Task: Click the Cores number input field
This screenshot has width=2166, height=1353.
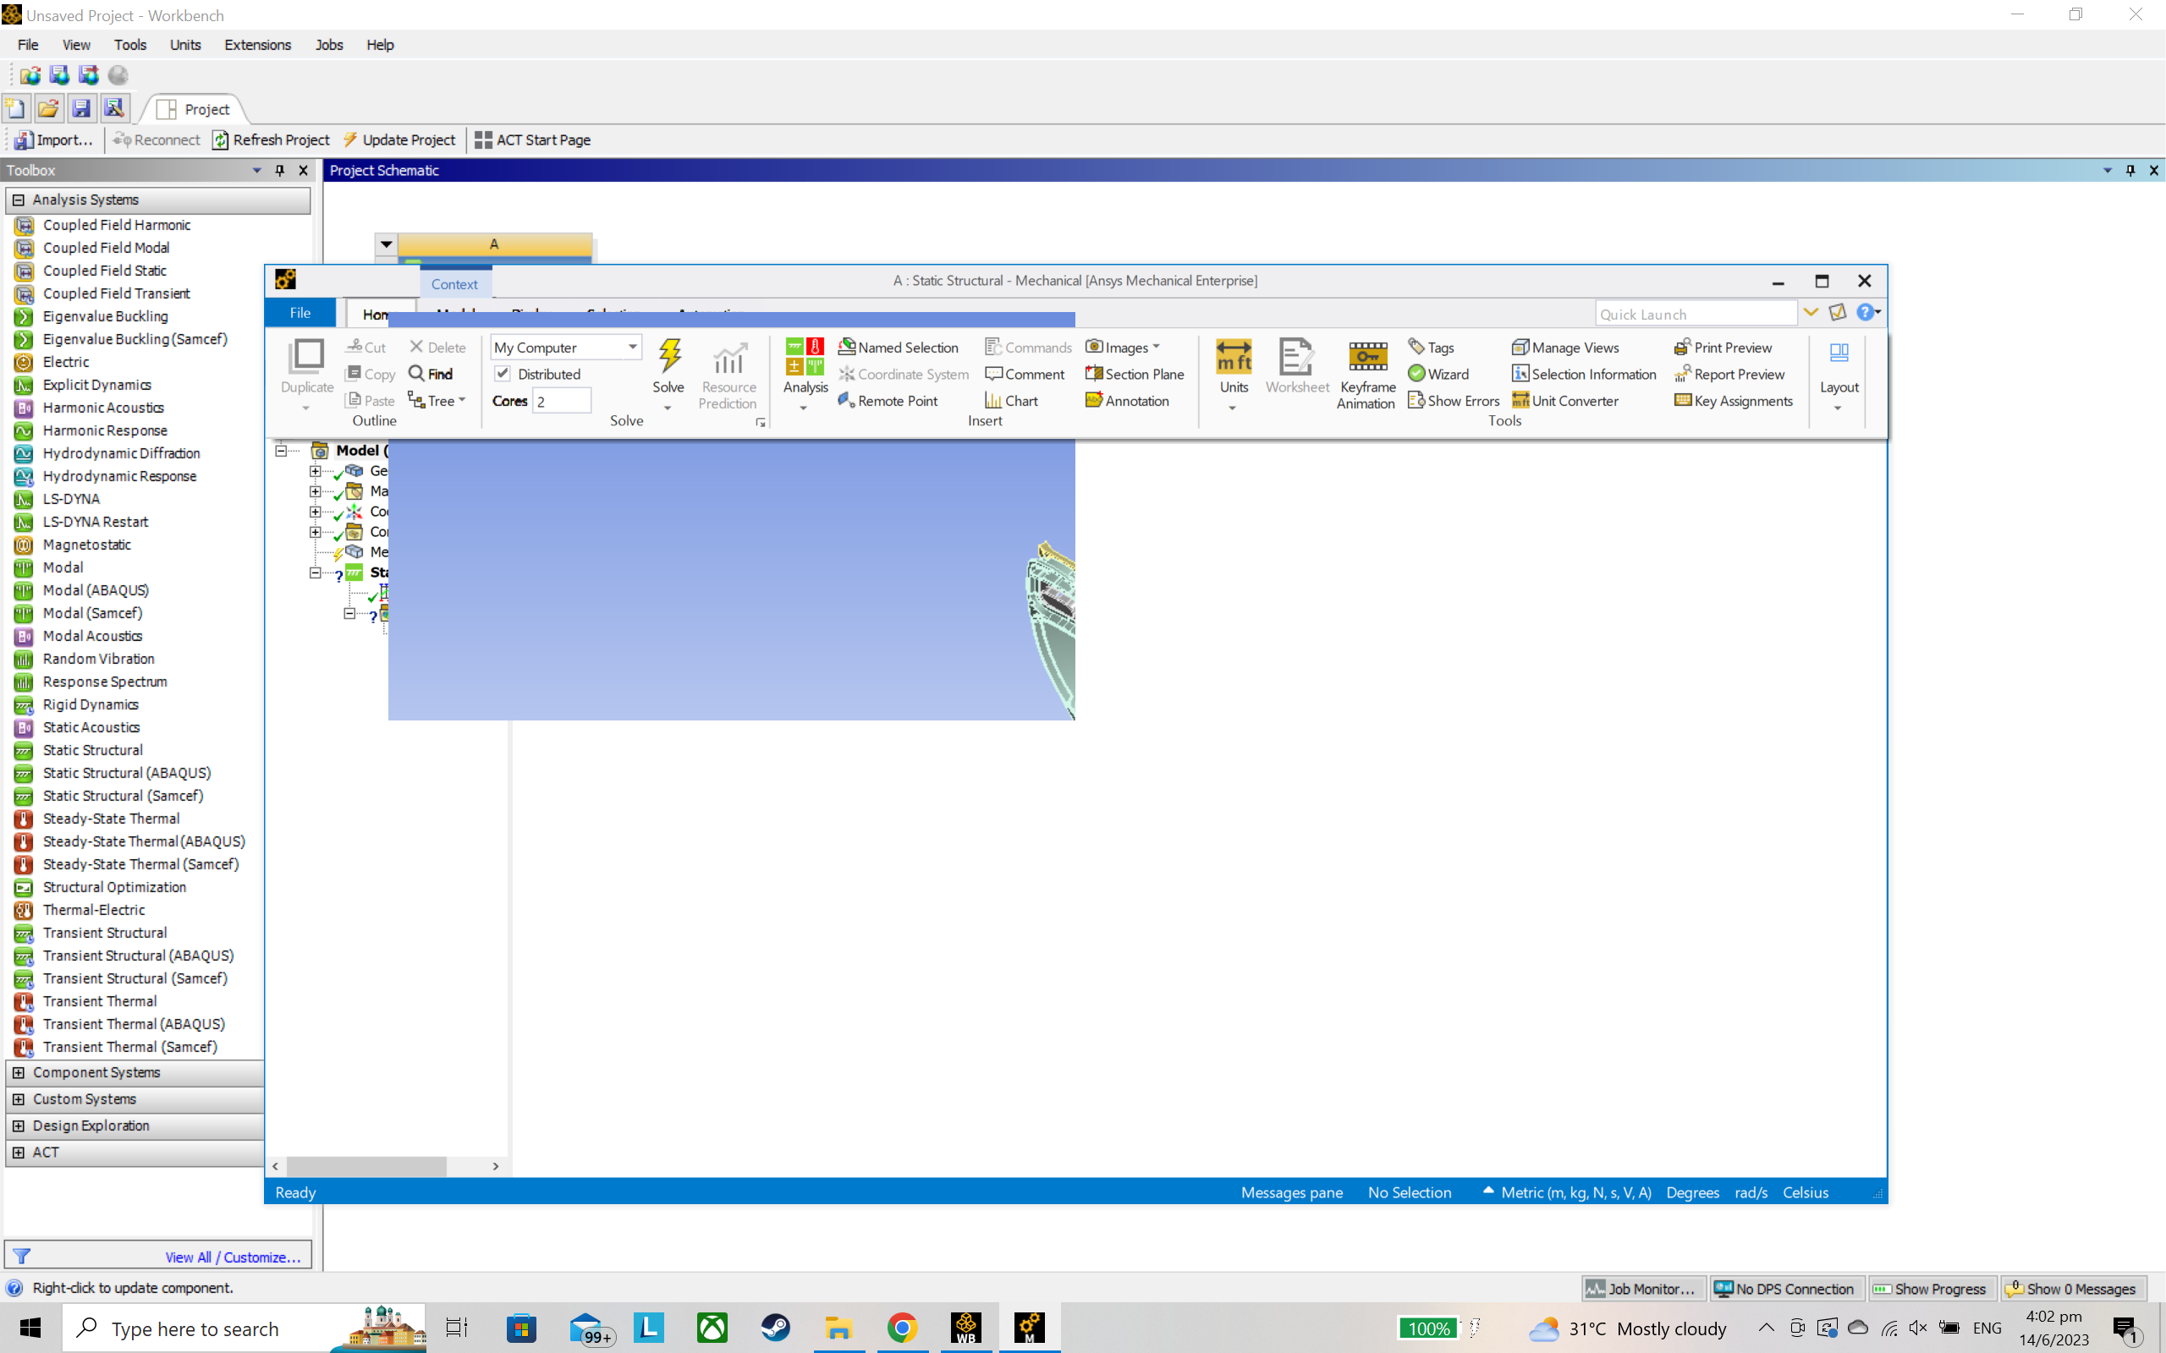Action: pos(561,401)
